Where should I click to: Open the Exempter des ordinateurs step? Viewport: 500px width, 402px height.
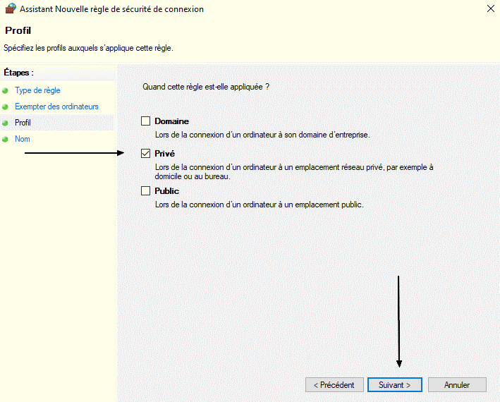[x=56, y=106]
